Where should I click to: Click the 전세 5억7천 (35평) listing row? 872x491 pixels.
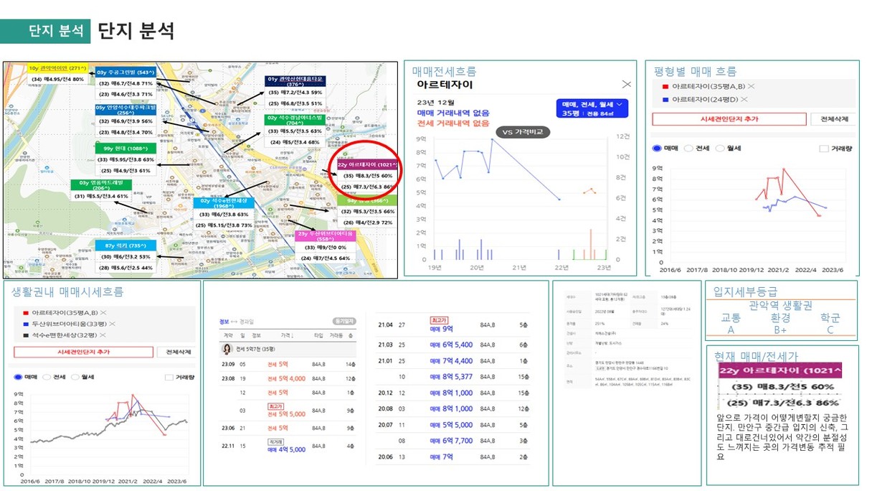tap(287, 349)
